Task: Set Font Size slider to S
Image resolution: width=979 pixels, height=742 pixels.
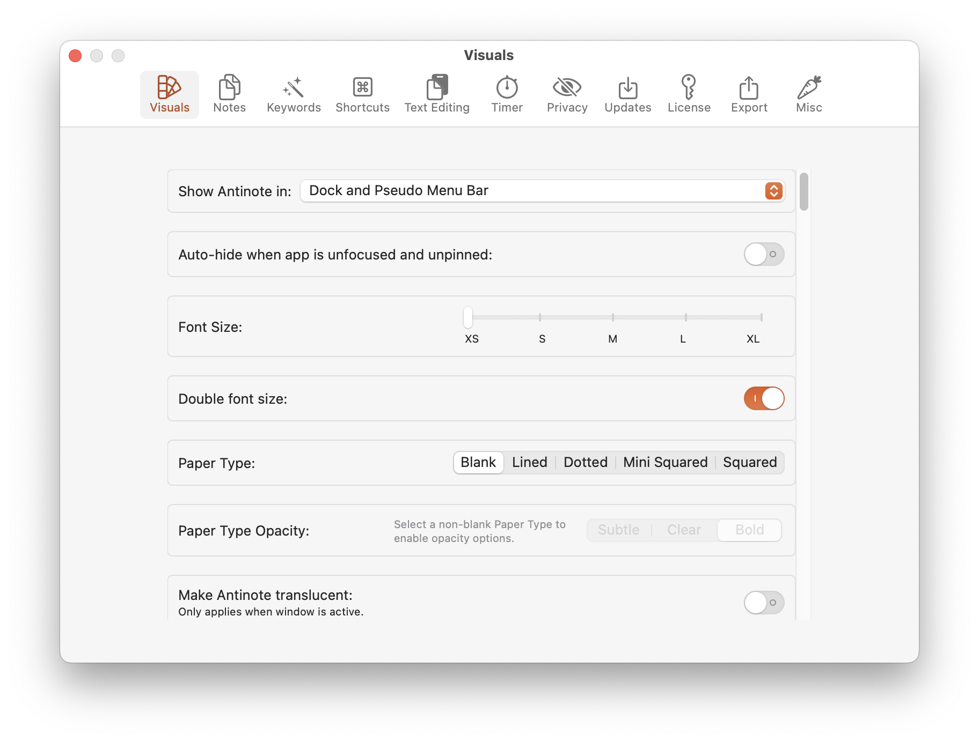Action: [x=540, y=317]
